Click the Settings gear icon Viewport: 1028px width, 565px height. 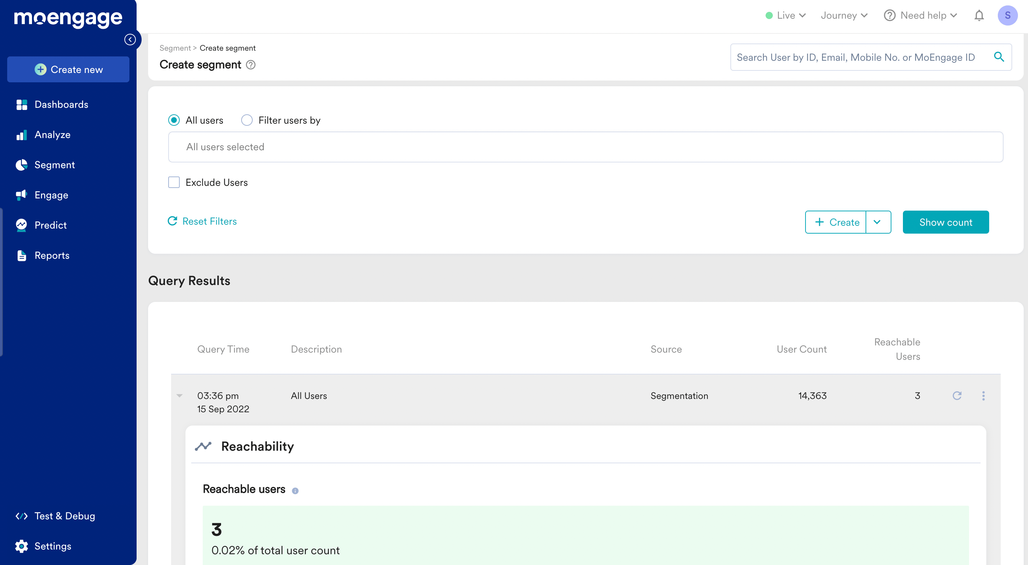(22, 546)
